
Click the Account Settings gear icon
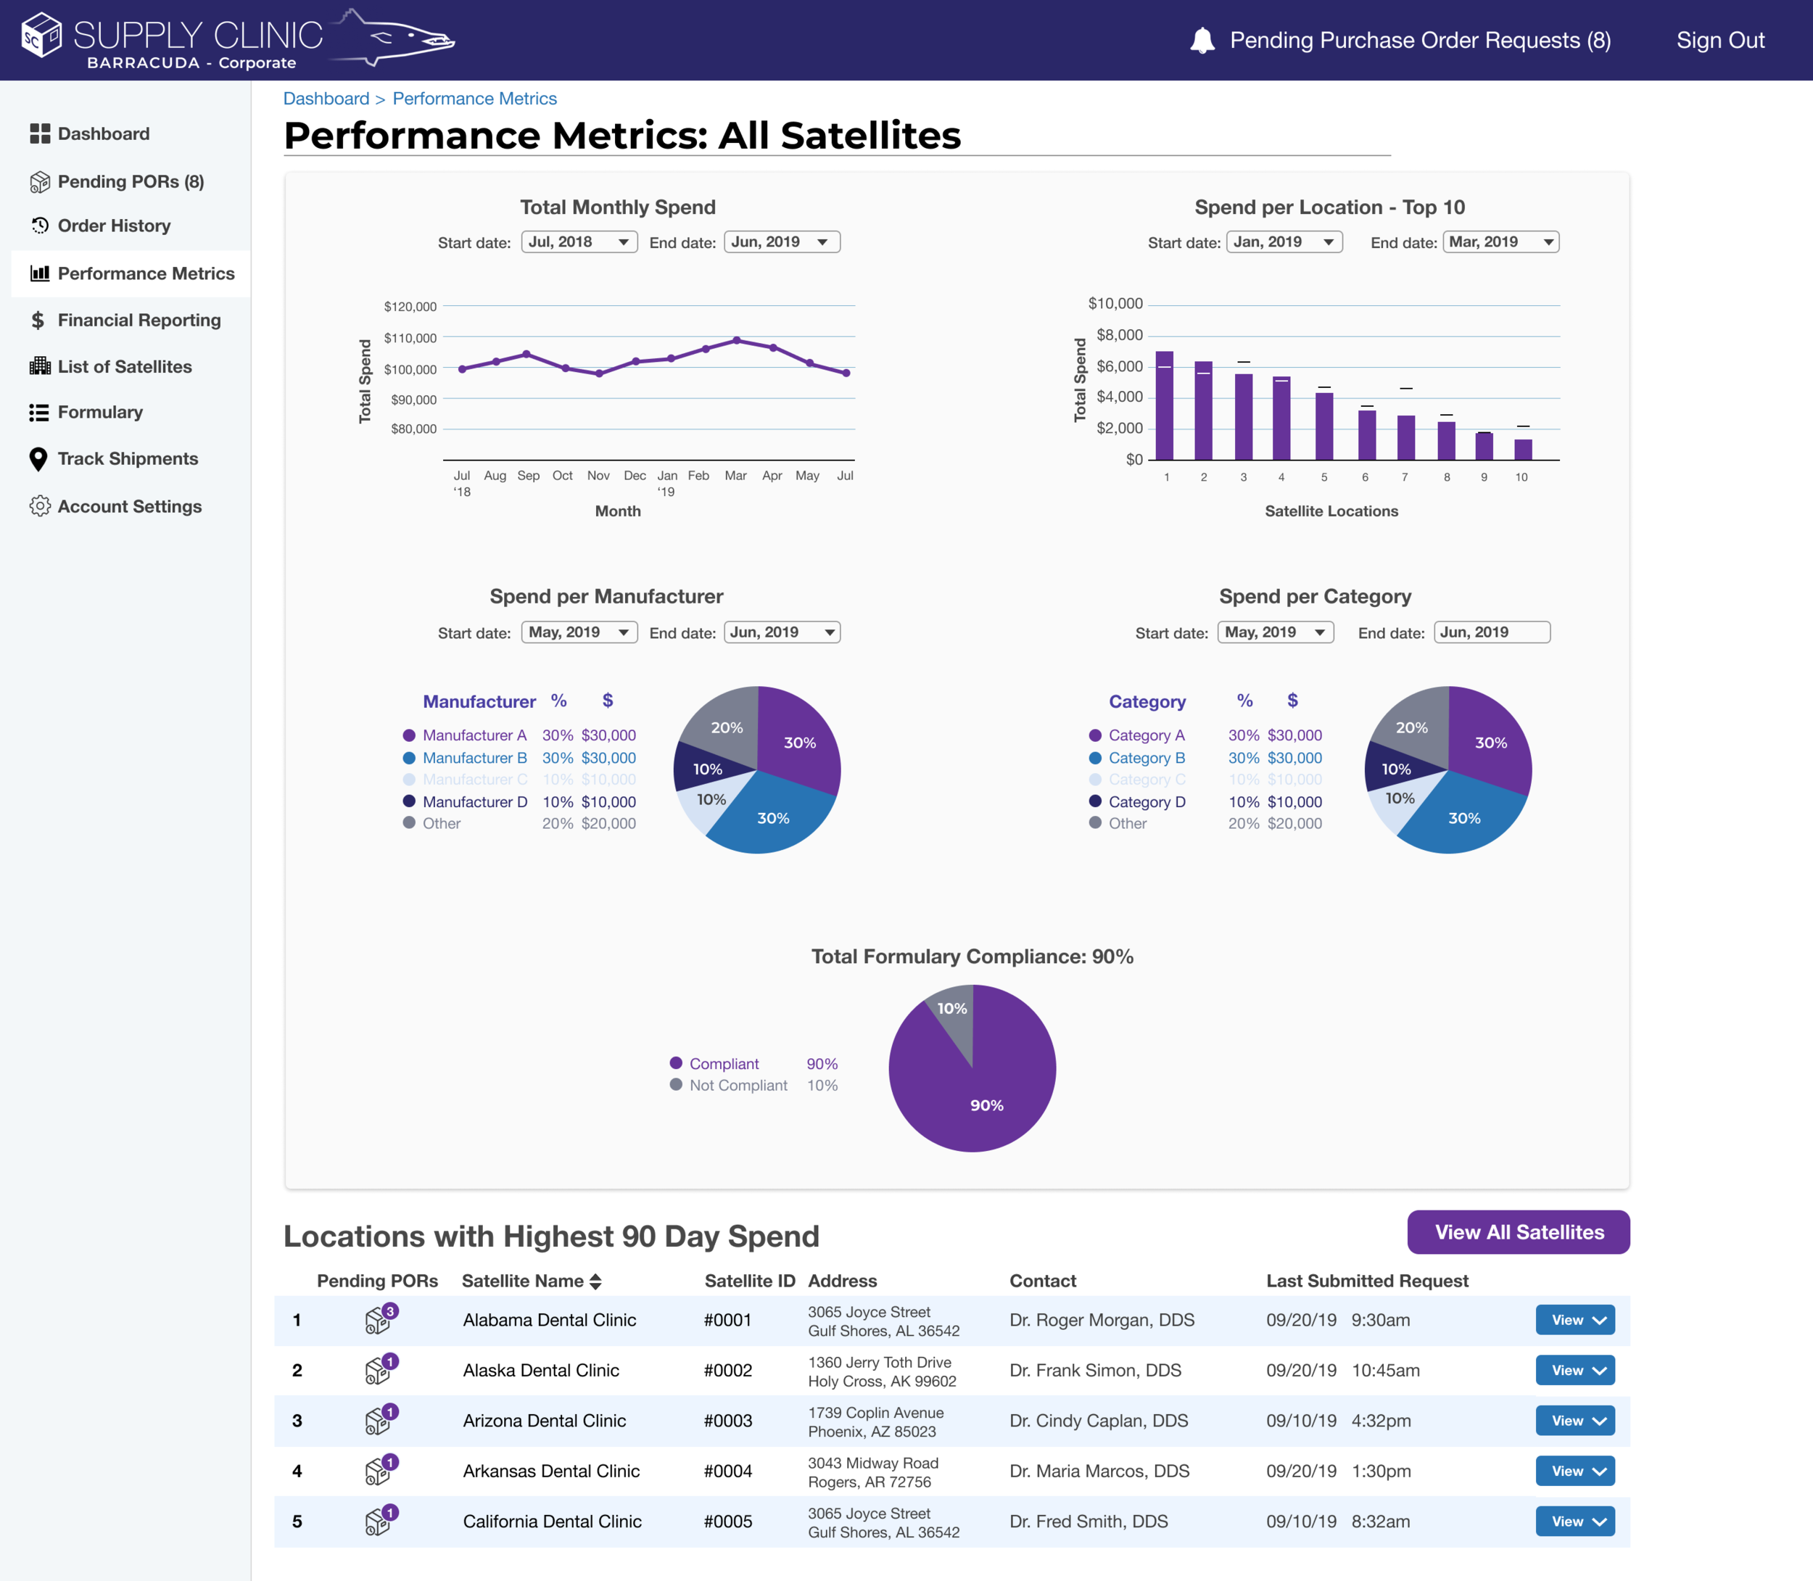(x=40, y=505)
